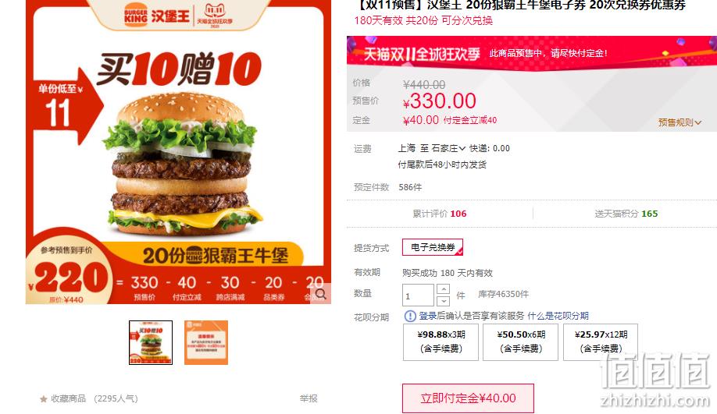This screenshot has height=414, width=717.
Task: Click the 立即付定金¥40.00 button
Action: coord(468,398)
